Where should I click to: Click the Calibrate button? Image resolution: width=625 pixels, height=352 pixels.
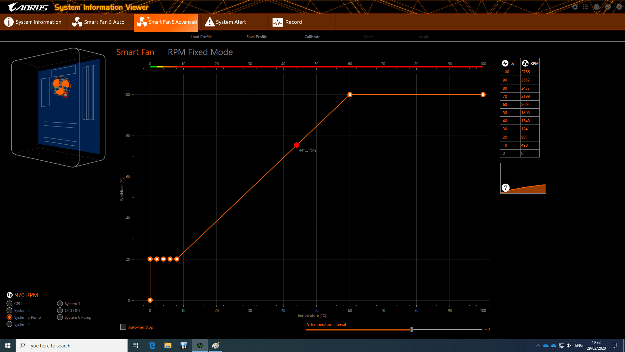tap(312, 37)
